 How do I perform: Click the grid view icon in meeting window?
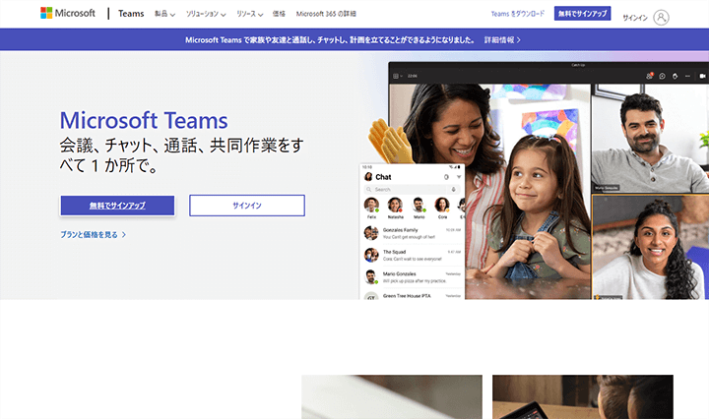pyautogui.click(x=396, y=76)
